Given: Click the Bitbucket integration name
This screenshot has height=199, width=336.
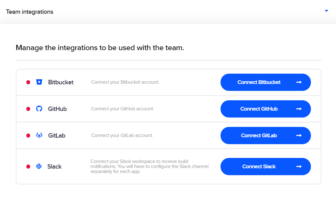Looking at the screenshot, I should point(61,82).
